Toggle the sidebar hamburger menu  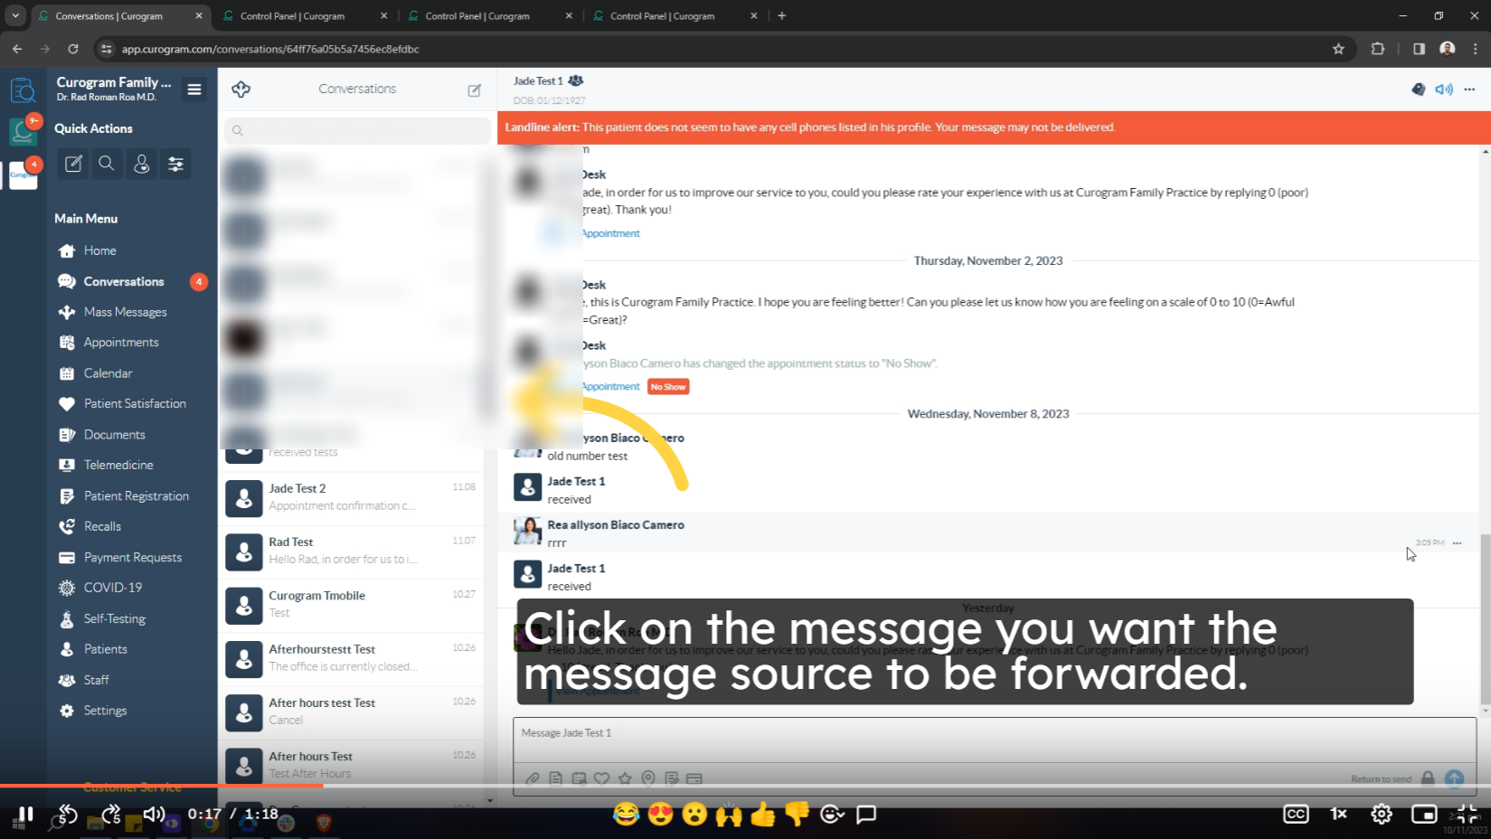point(193,89)
